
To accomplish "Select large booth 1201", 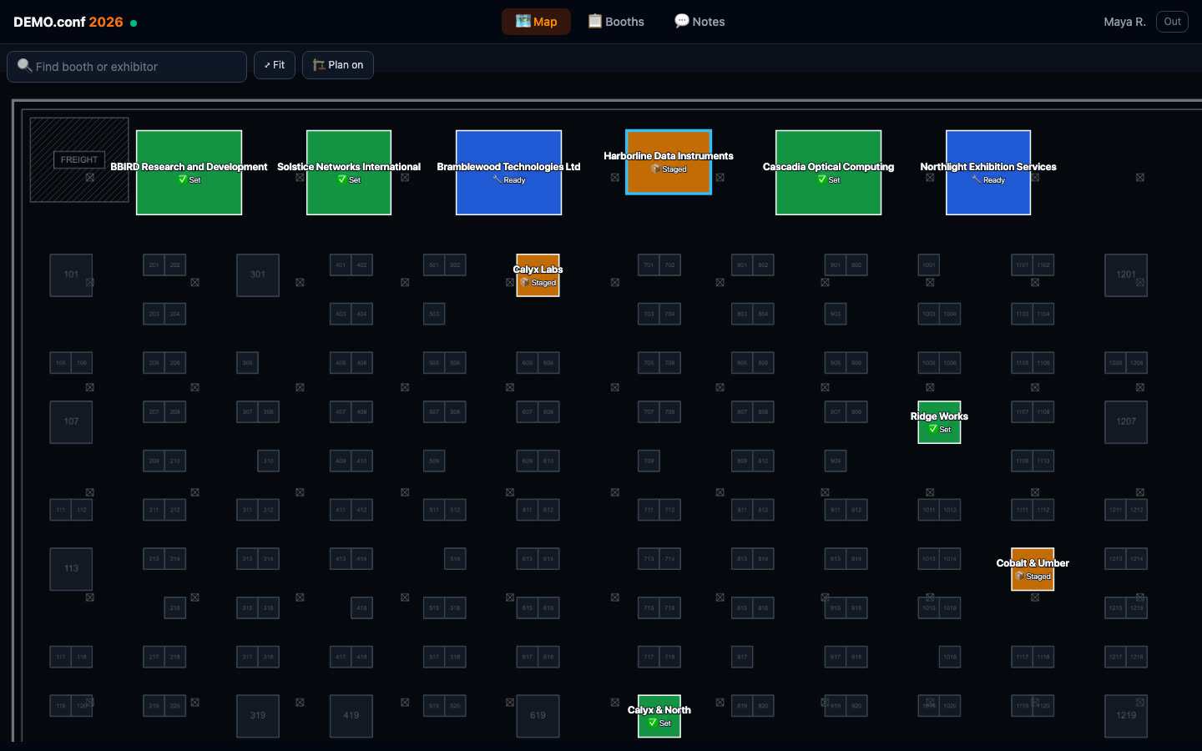I will pyautogui.click(x=1126, y=275).
